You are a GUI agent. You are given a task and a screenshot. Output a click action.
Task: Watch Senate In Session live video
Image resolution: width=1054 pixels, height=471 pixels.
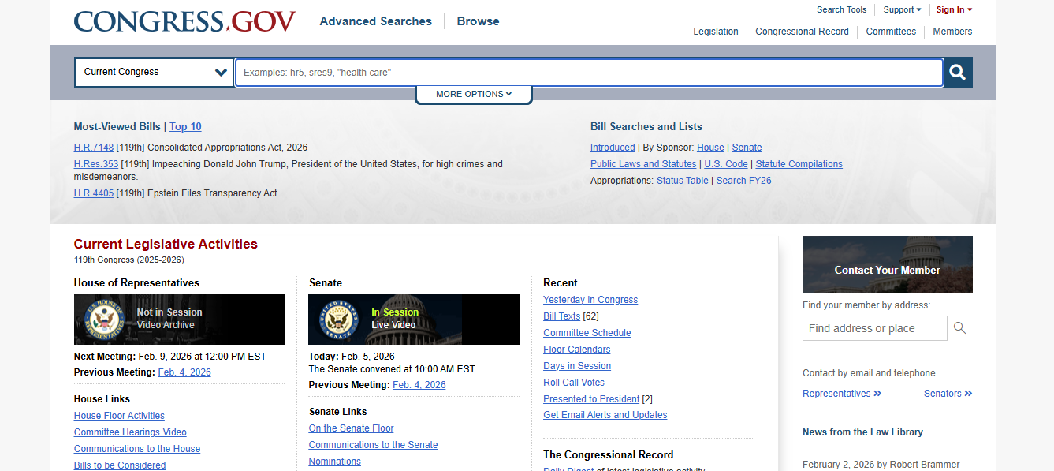(394, 319)
